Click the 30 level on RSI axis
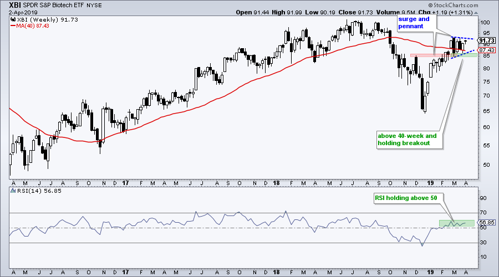 coord(483,242)
